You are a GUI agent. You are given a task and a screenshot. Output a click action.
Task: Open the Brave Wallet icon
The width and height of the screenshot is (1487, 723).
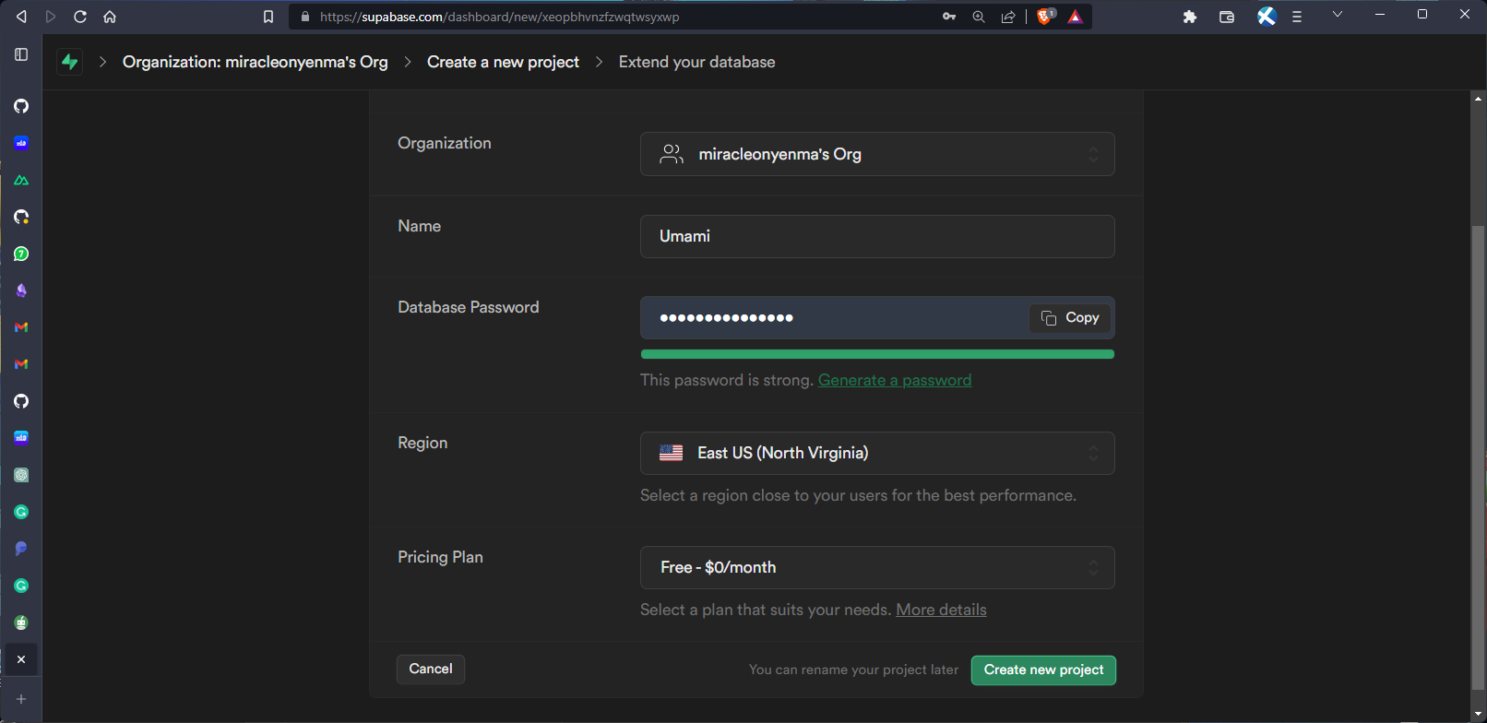(x=1226, y=17)
